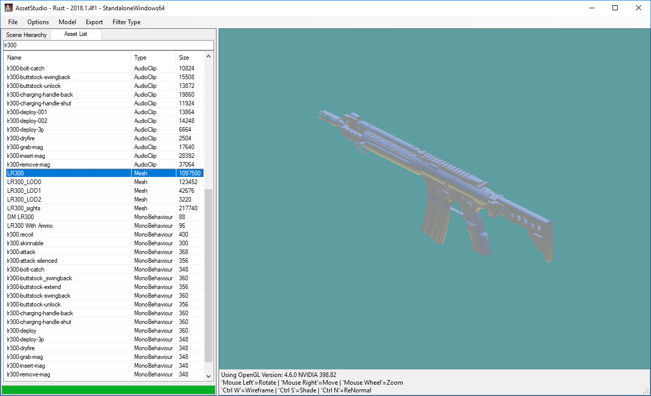Open the Export menu

94,22
